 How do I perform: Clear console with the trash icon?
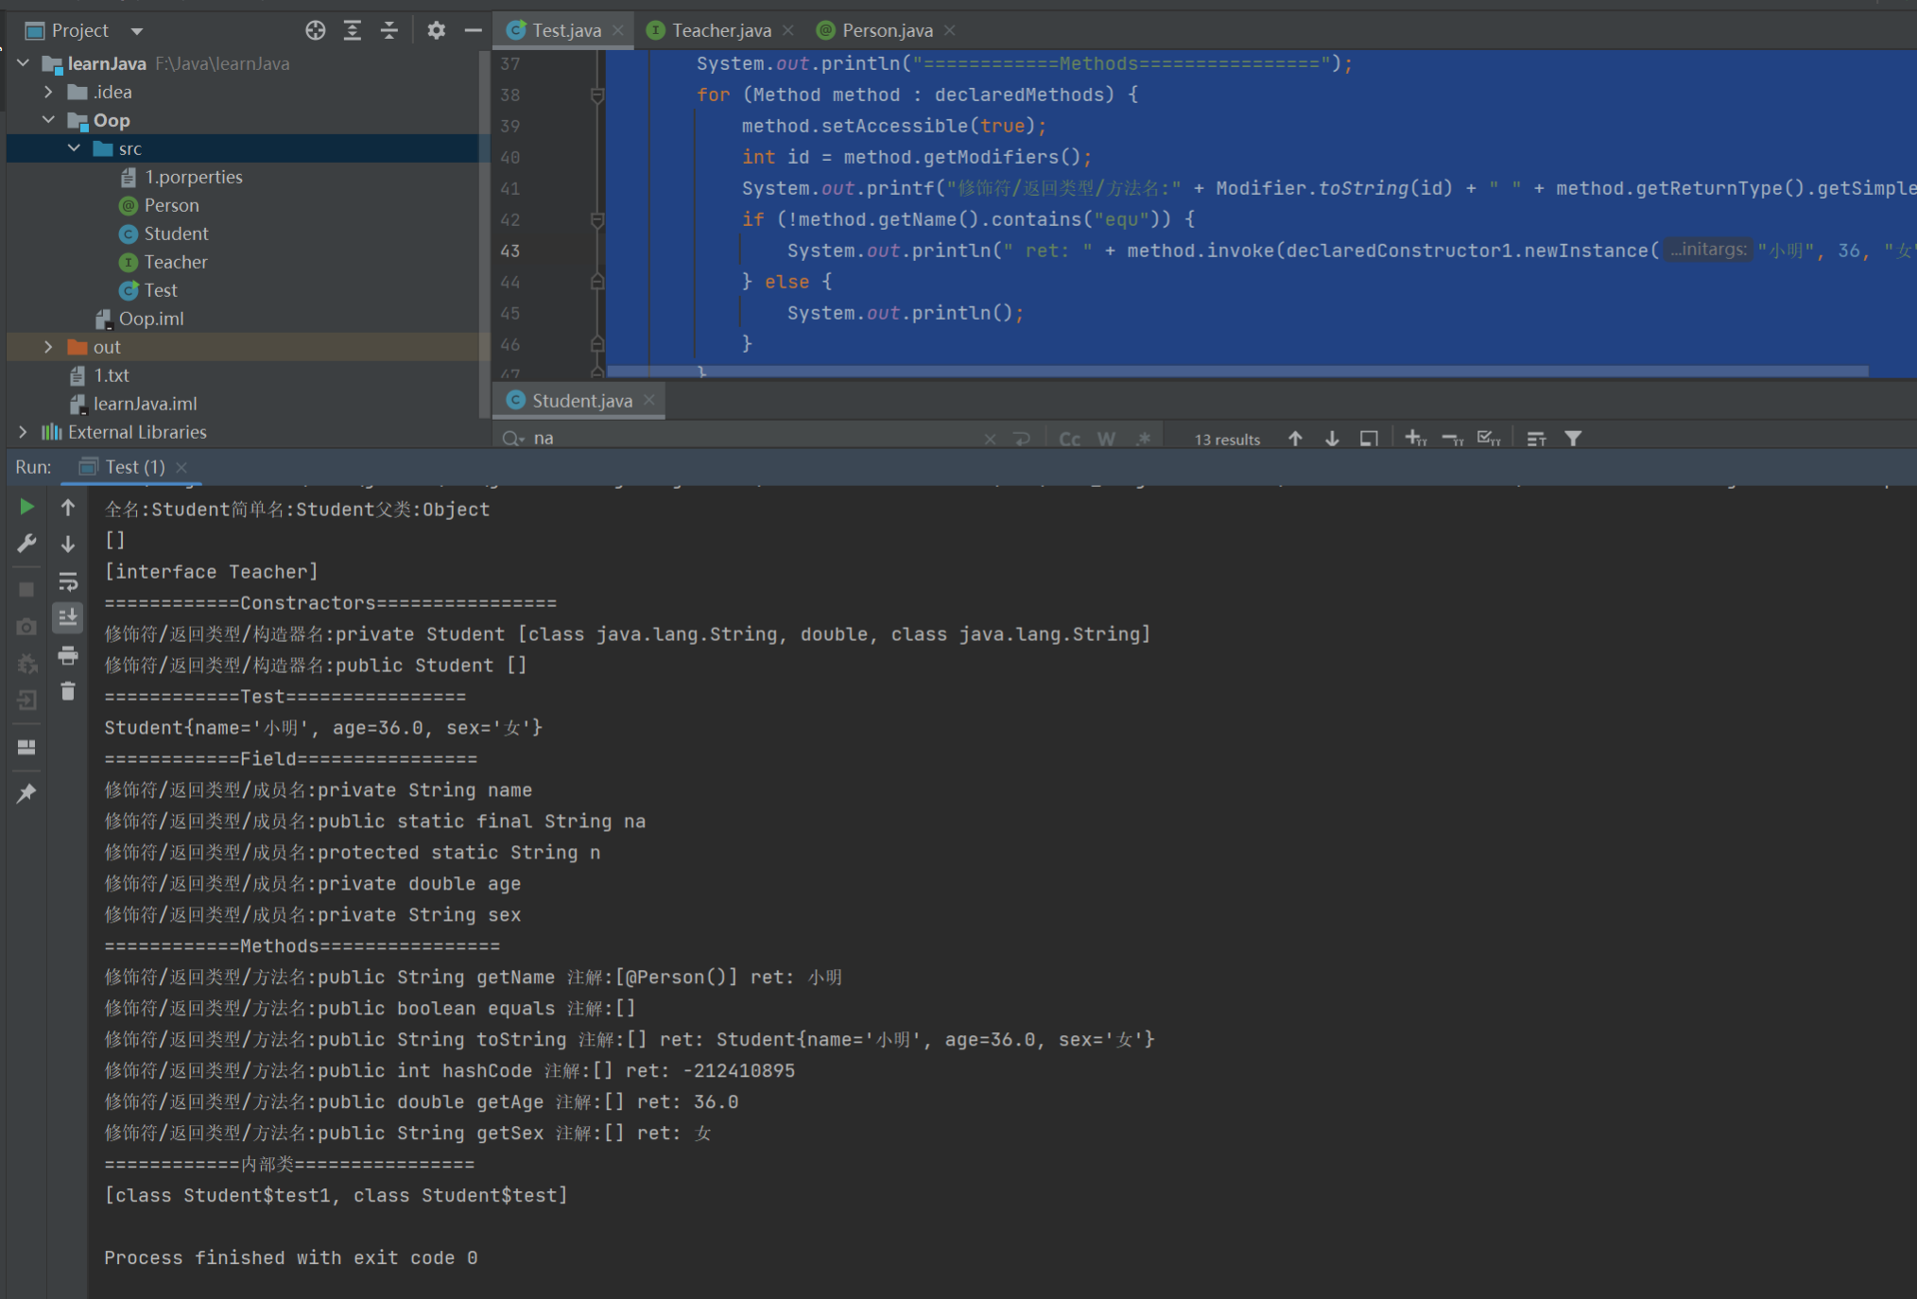tap(68, 692)
